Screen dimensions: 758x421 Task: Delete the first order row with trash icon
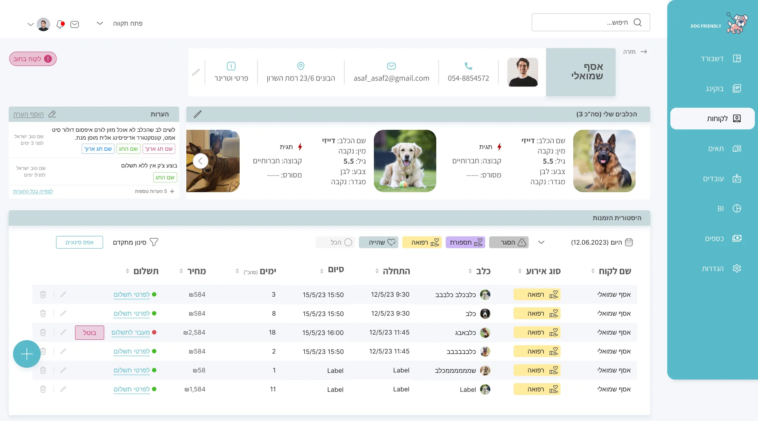(43, 294)
